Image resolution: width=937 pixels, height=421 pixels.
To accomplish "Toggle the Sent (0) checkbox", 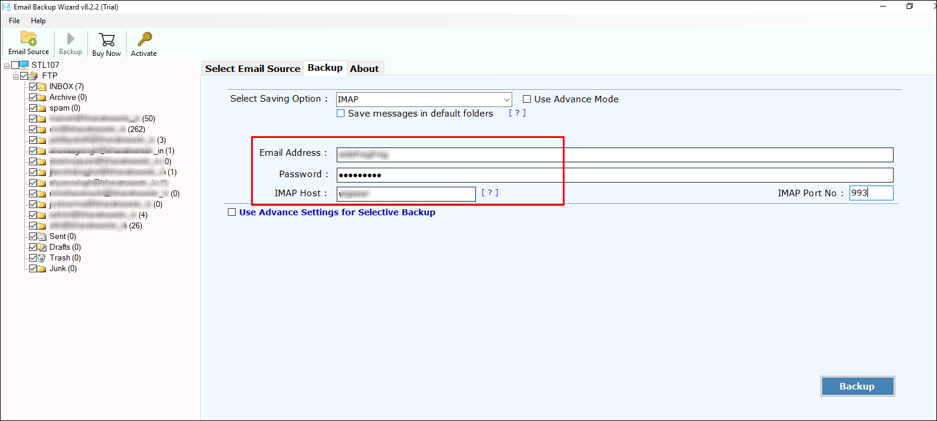I will [x=33, y=237].
